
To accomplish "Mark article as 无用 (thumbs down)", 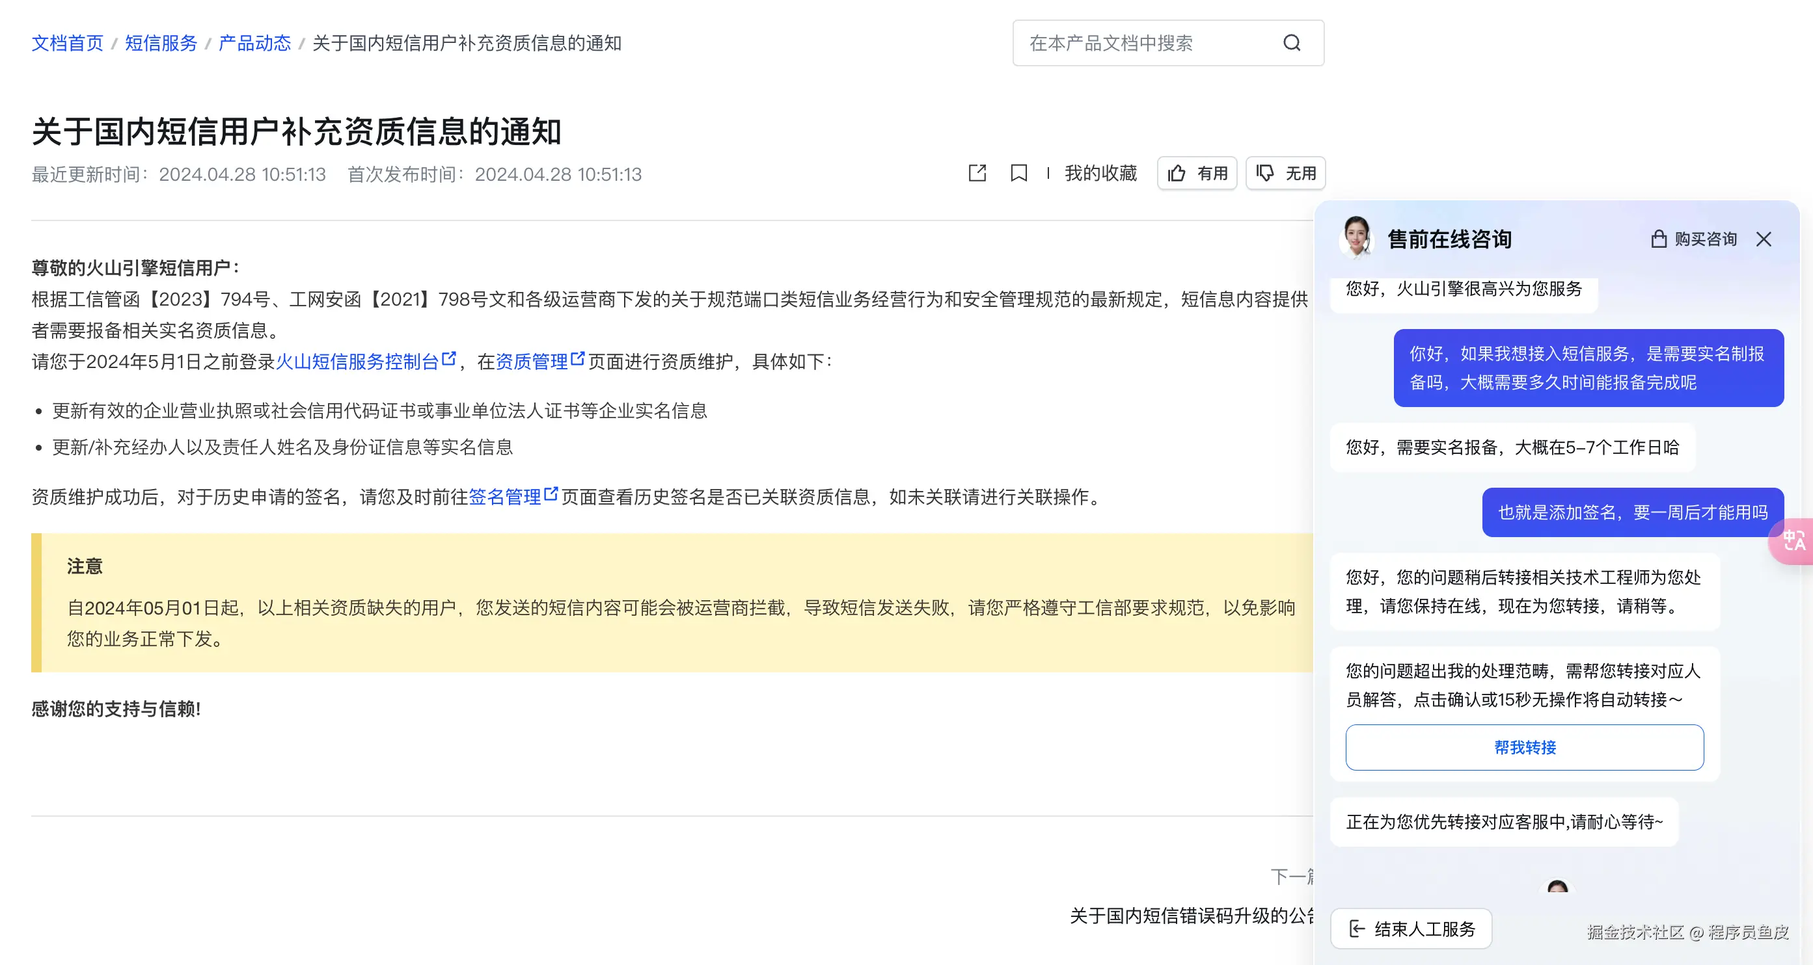I will coord(1285,173).
